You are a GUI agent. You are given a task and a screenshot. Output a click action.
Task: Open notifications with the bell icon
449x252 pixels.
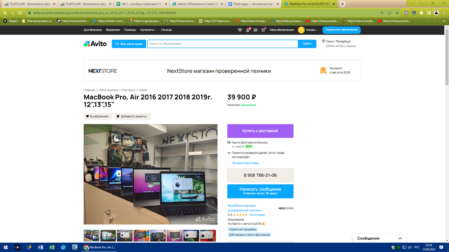[248, 30]
